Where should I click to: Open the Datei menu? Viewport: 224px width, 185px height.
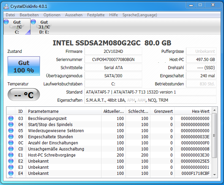coord(10,15)
